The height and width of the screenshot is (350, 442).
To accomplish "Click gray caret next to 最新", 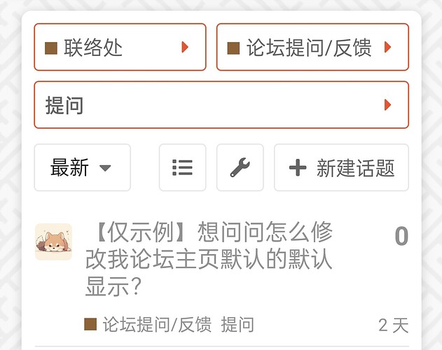I will click(105, 168).
